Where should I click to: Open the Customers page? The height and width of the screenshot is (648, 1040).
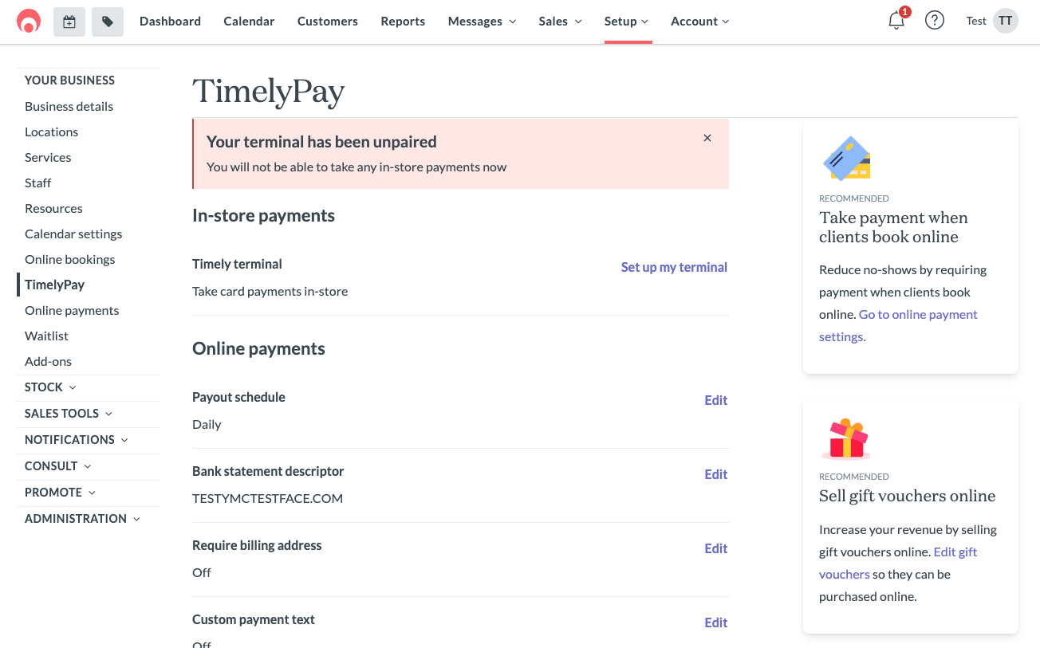tap(328, 22)
